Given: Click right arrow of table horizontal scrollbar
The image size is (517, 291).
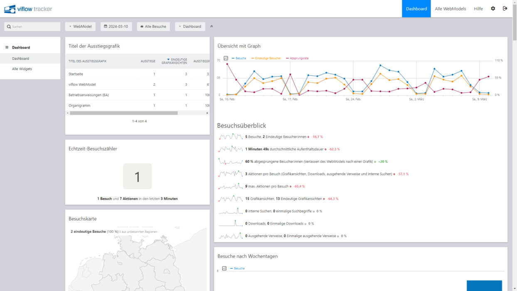Looking at the screenshot, I should tap(207, 113).
